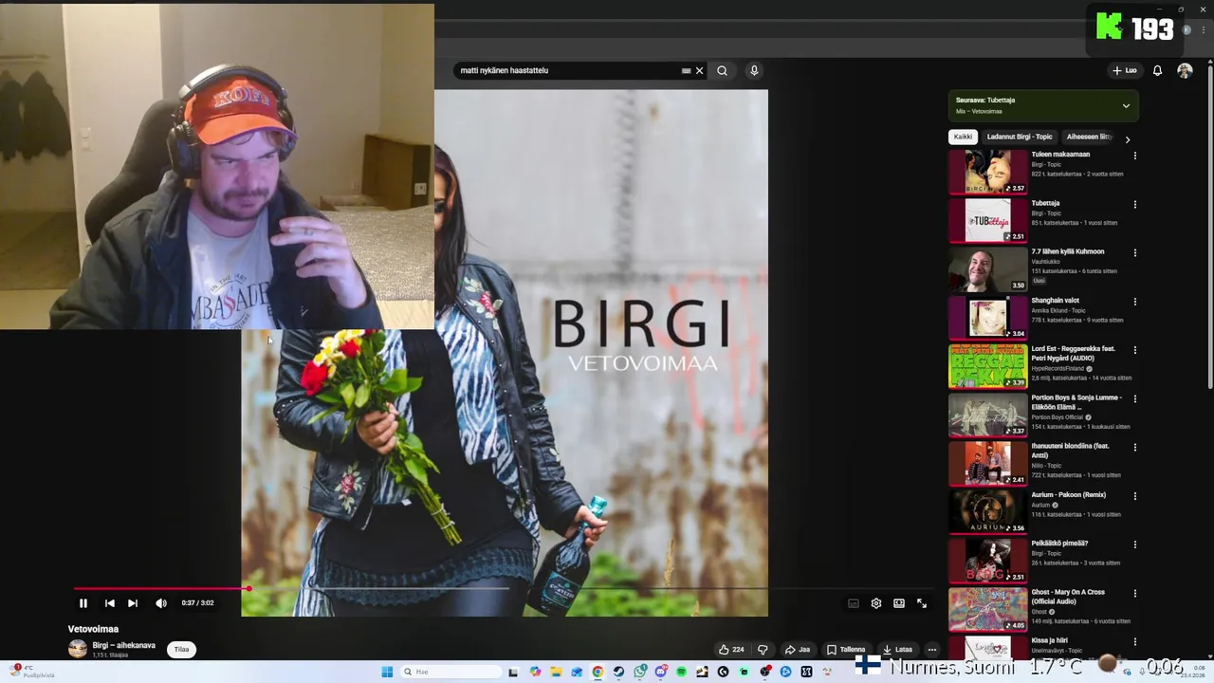Expand the Seuraava: Tubettaja queue

coord(1126,105)
